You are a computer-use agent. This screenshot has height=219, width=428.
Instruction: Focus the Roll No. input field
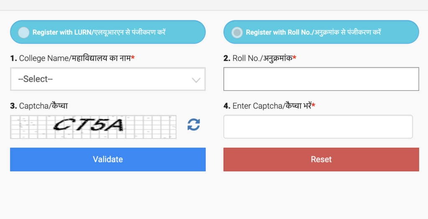321,79
